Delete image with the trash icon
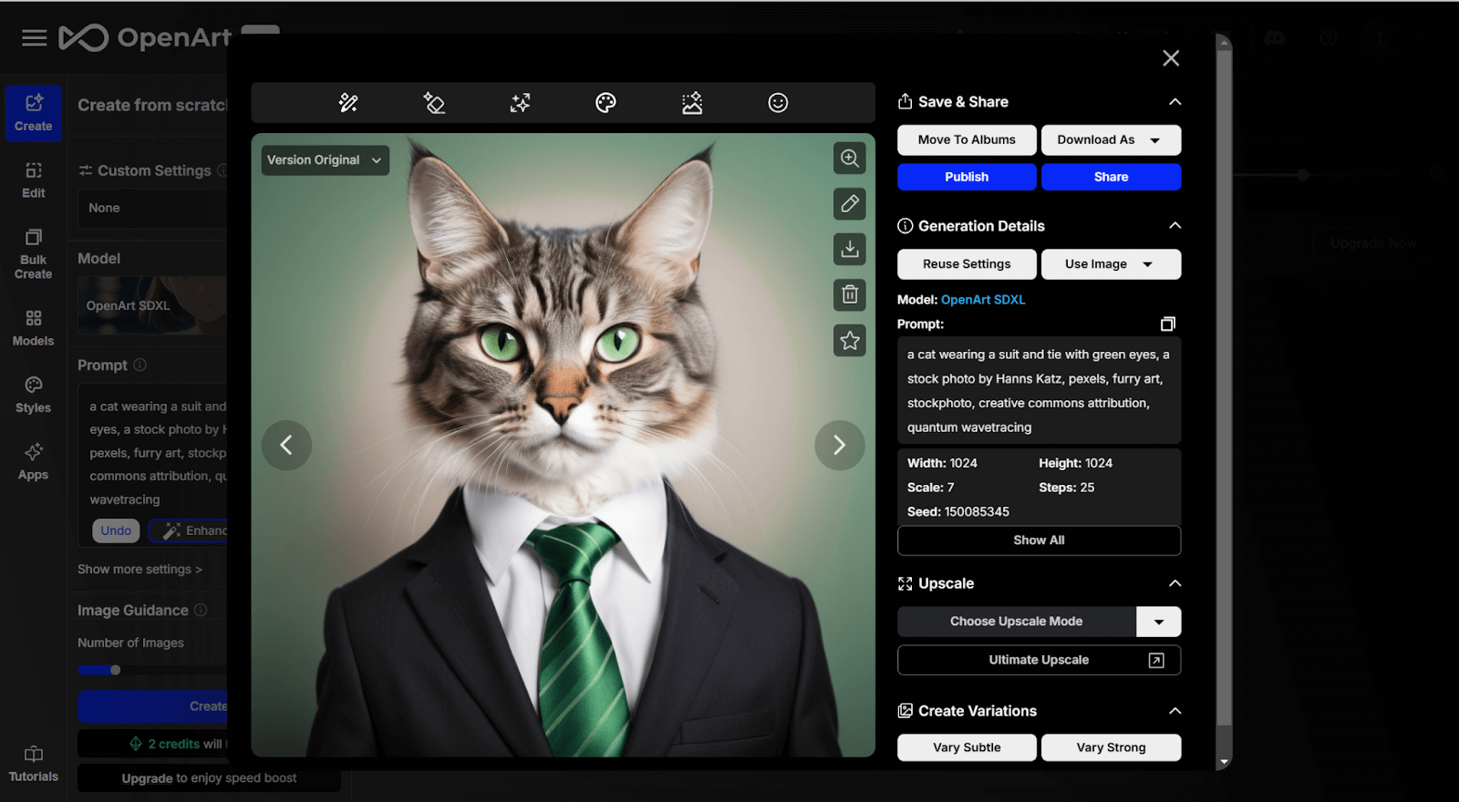Image resolution: width=1459 pixels, height=802 pixels. (x=850, y=294)
